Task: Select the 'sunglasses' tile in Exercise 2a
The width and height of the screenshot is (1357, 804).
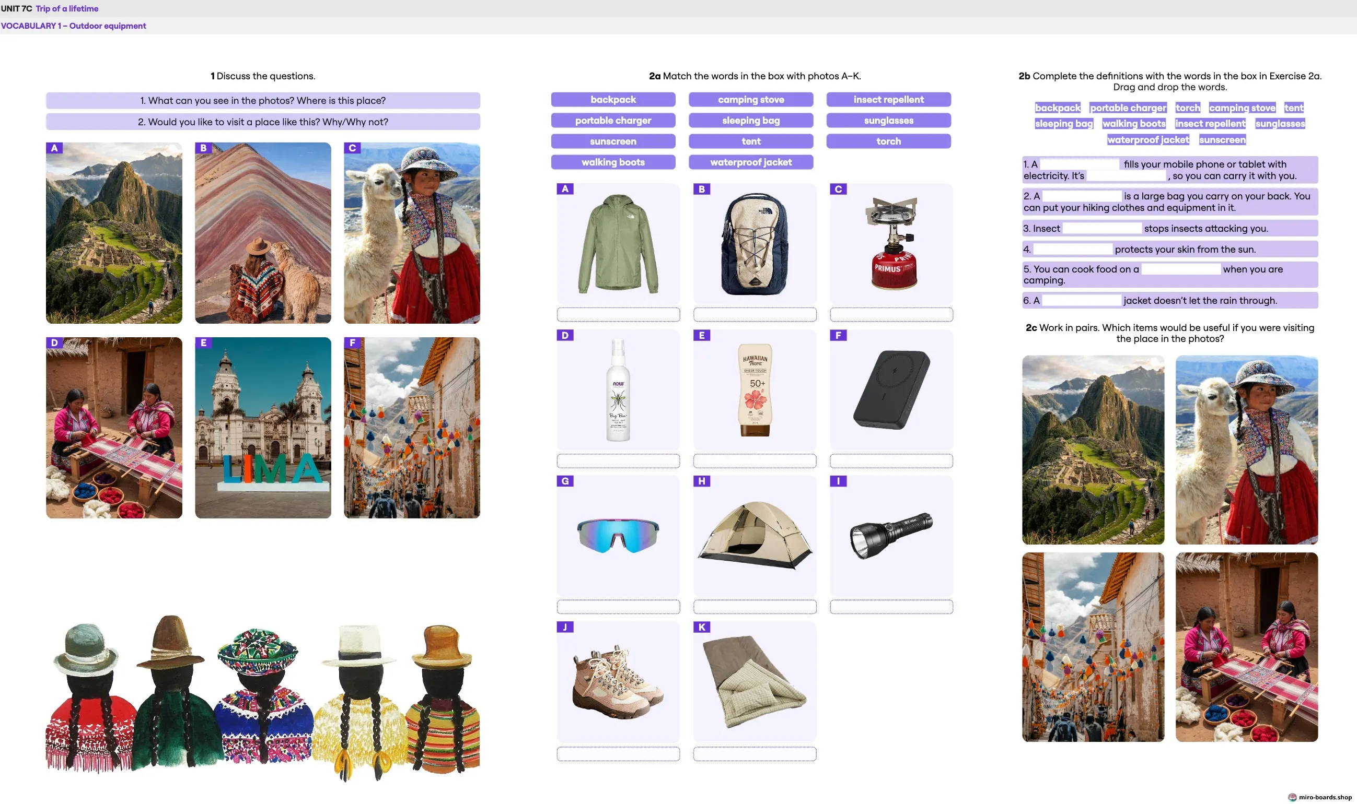Action: pos(888,120)
